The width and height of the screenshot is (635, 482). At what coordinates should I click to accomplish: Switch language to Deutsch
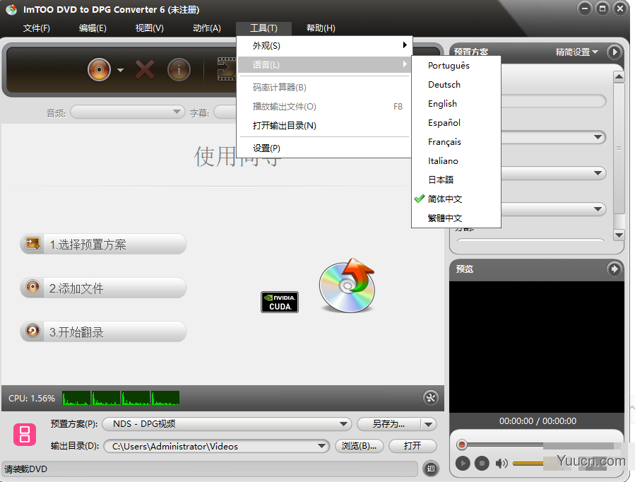click(456, 85)
